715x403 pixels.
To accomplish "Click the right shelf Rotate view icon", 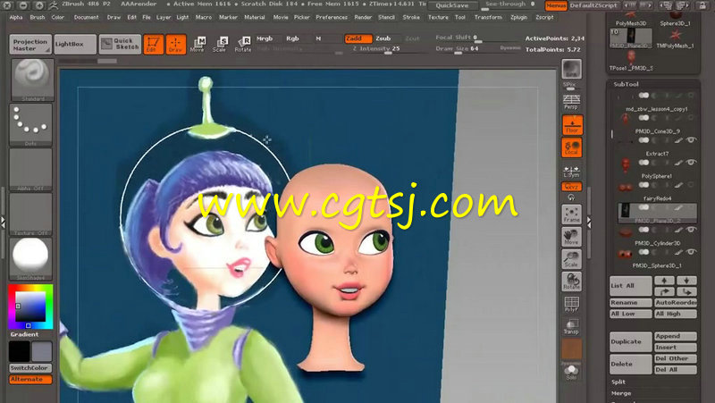I will [x=571, y=281].
